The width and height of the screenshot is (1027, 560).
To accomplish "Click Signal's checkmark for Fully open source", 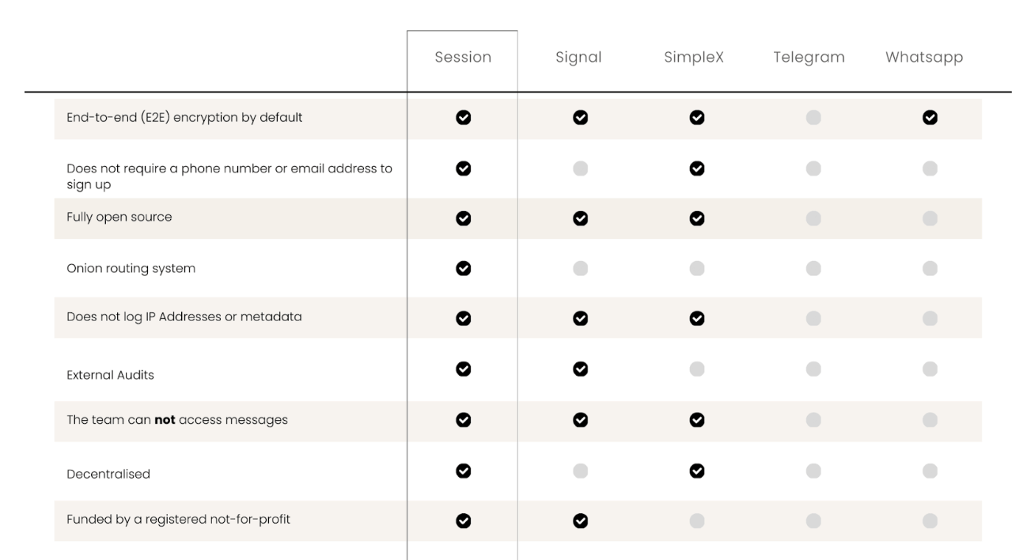I will pos(580,218).
